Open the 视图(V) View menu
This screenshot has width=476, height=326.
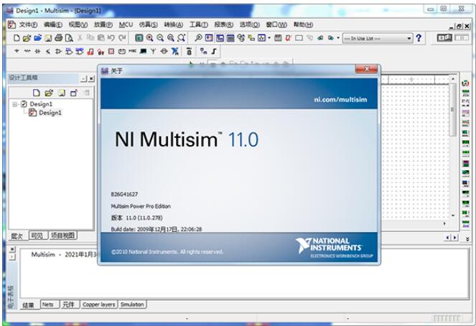tap(78, 25)
